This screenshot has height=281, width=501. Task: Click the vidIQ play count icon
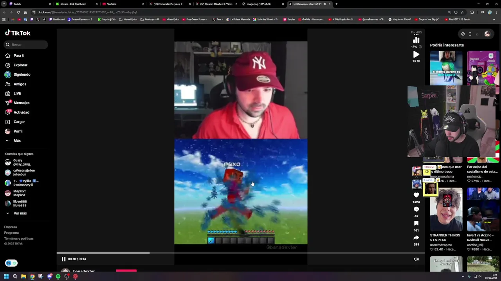pos(416,55)
